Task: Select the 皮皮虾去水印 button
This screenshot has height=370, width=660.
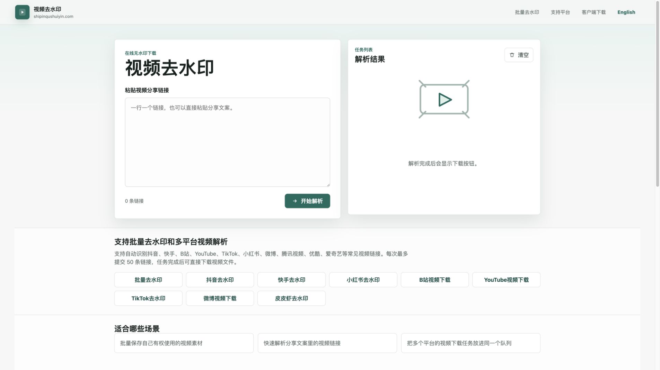Action: point(291,298)
